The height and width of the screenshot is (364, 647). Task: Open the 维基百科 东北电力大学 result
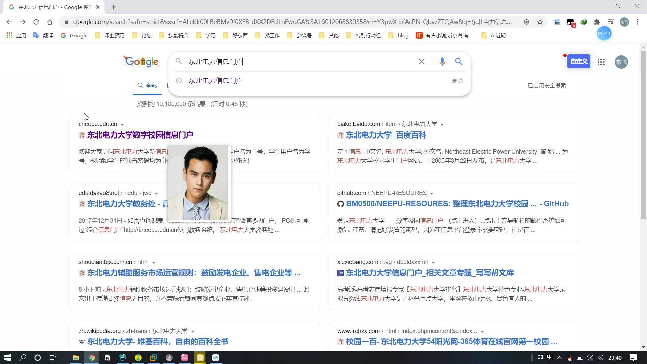coord(158,342)
